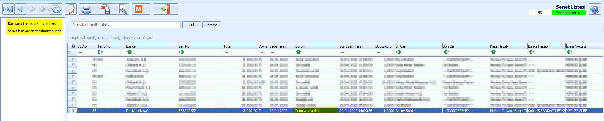Viewport: 604px width, 121px height.
Task: Sort by Banka column header
Action: coord(152,46)
